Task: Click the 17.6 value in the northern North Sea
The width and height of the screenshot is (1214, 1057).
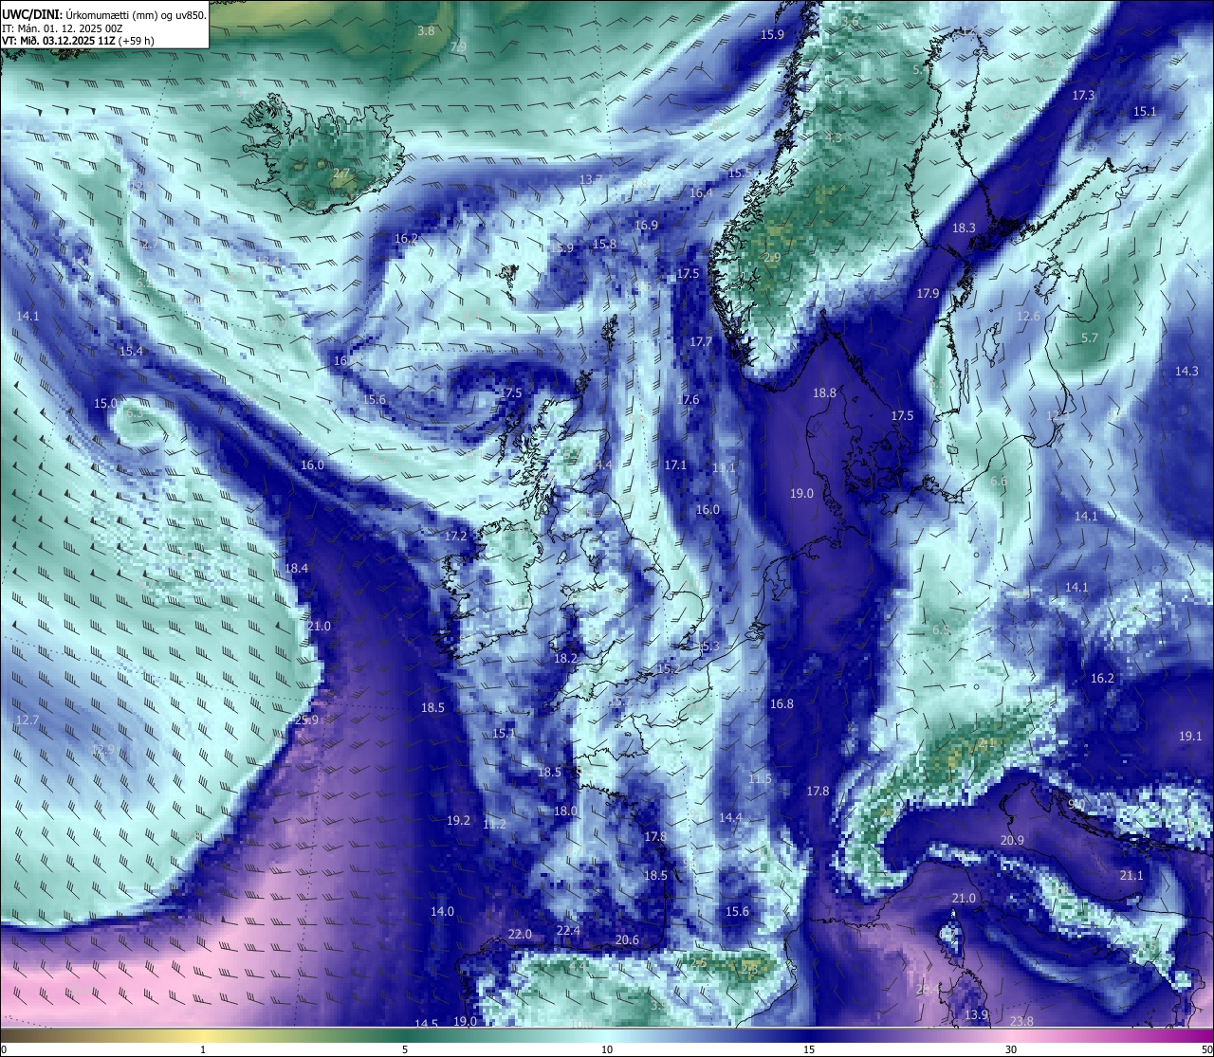Action: point(689,400)
